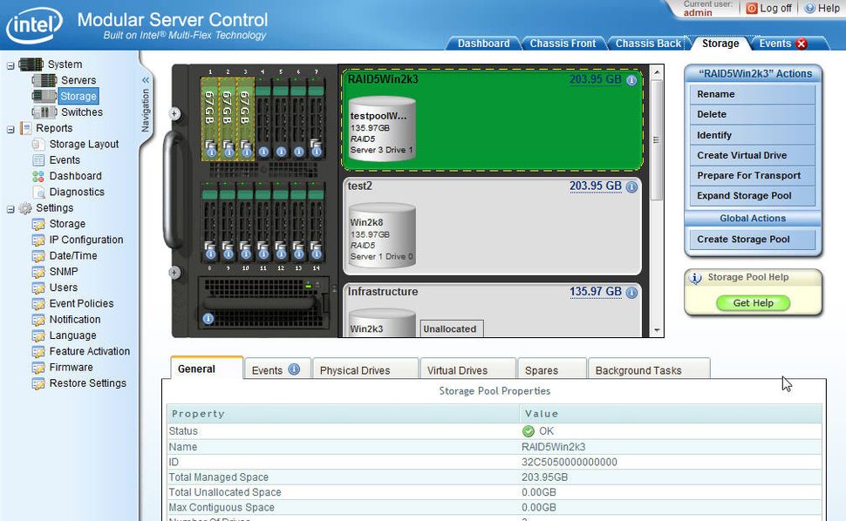Click the Storage Pool Help info icon
This screenshot has width=846, height=521.
pos(695,278)
